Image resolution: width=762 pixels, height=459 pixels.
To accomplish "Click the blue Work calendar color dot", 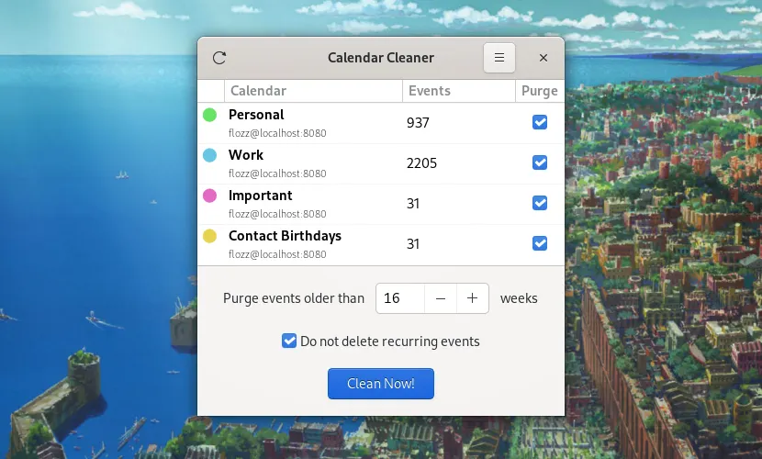I will (210, 155).
